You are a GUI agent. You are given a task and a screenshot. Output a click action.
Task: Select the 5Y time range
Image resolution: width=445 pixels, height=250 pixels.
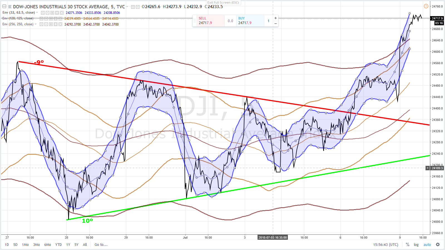[76, 245]
